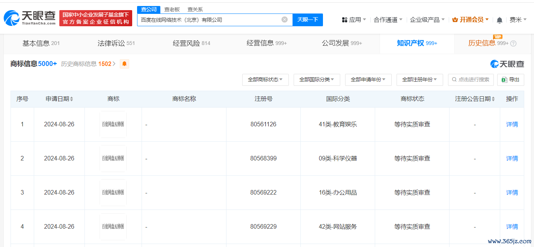Click the orange alert bell beside 历史商标信息
Viewport: 534px width, 247px height.
[x=124, y=64]
